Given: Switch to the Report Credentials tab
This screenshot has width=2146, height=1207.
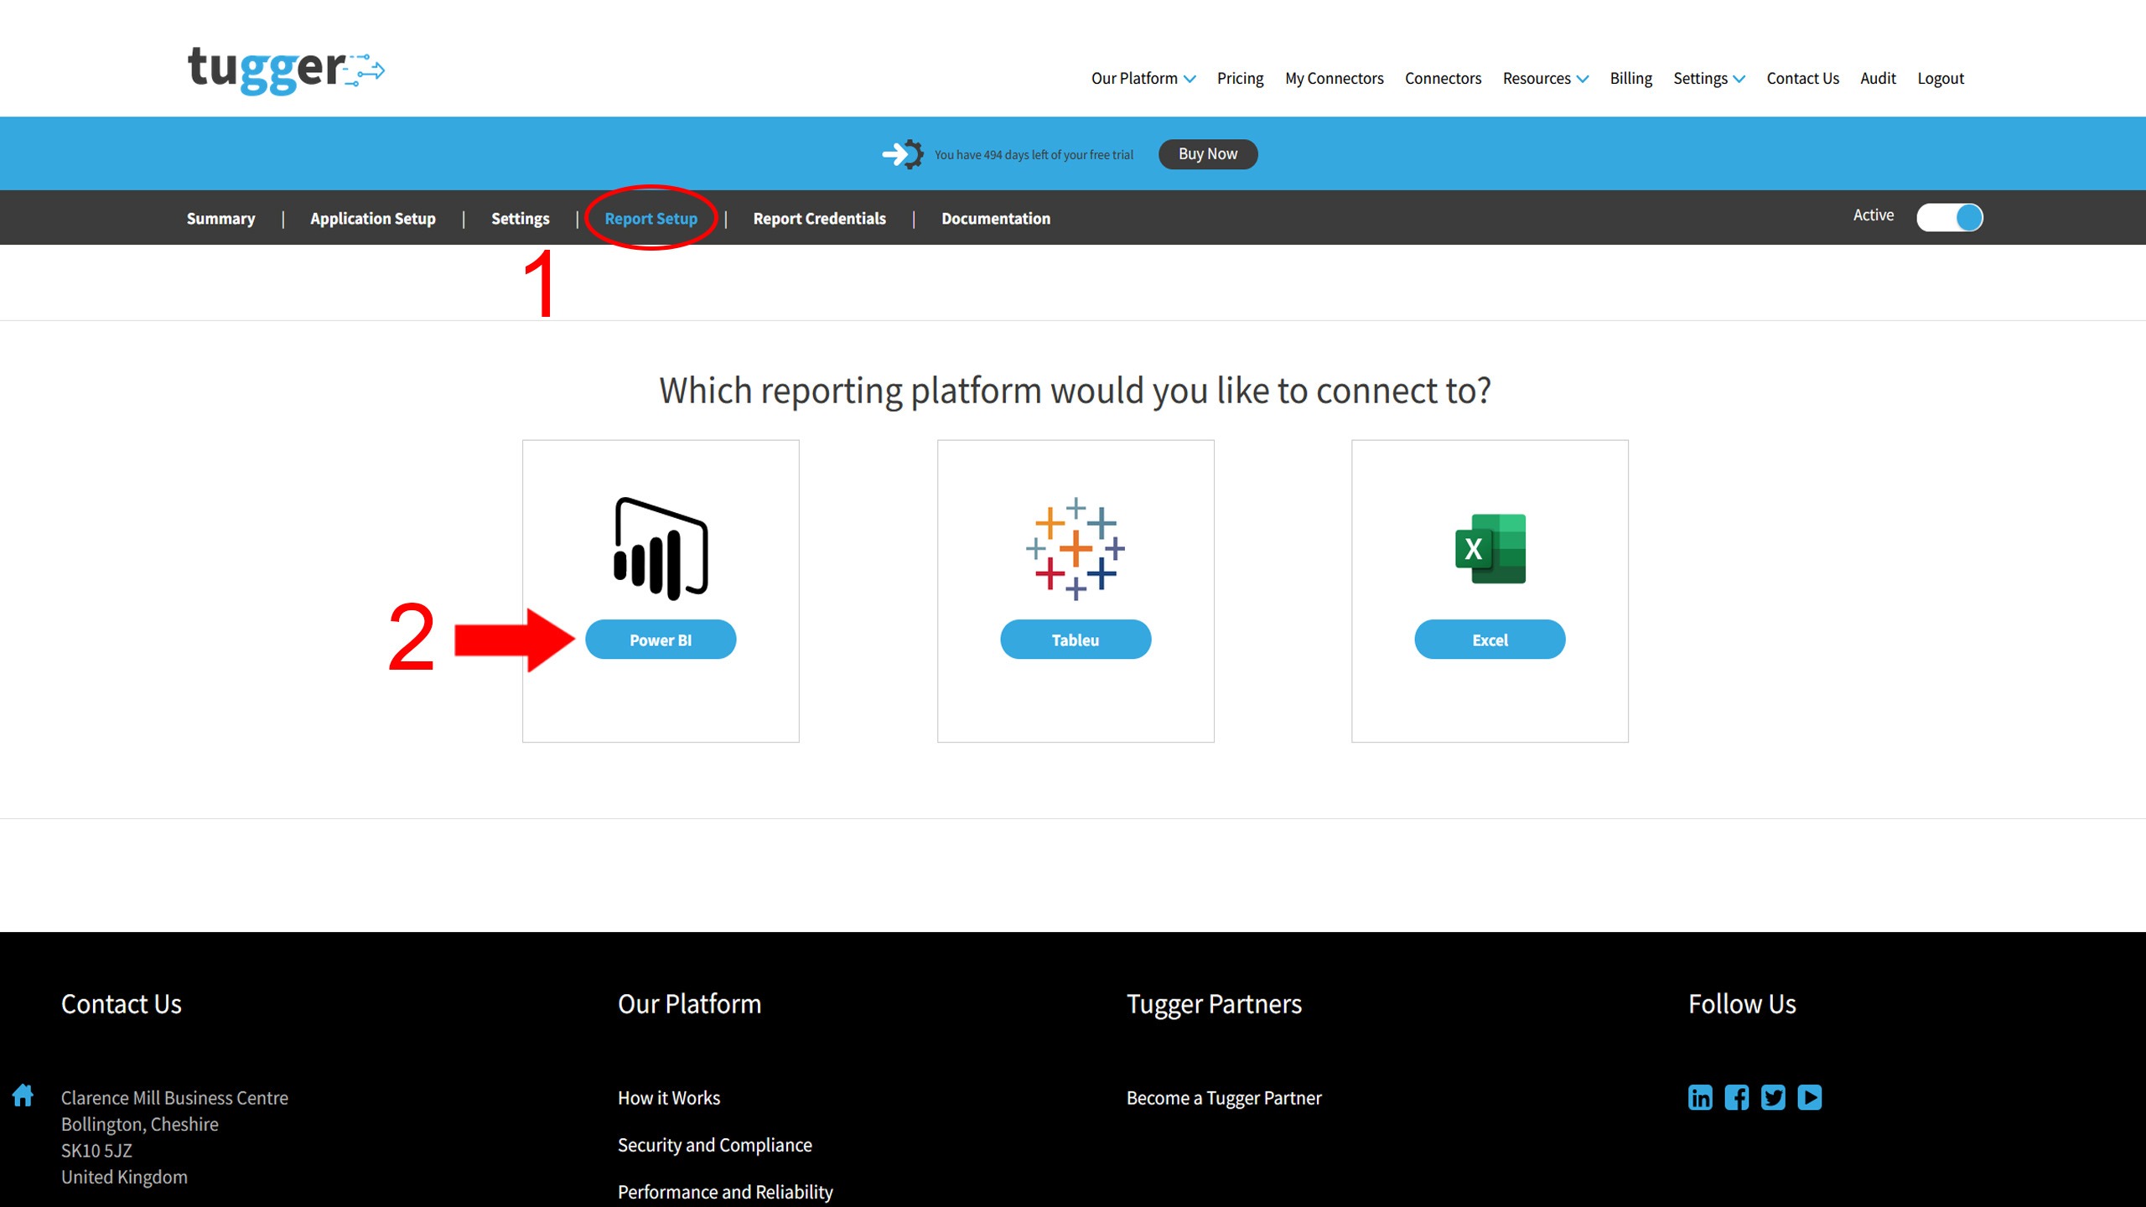Looking at the screenshot, I should pyautogui.click(x=819, y=219).
